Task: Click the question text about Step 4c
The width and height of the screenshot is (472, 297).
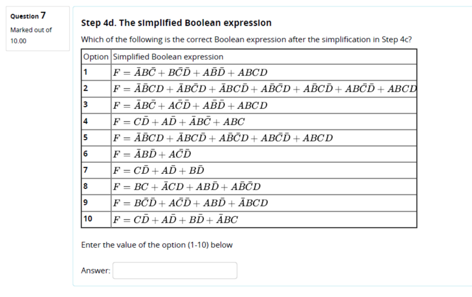Action: (246, 39)
